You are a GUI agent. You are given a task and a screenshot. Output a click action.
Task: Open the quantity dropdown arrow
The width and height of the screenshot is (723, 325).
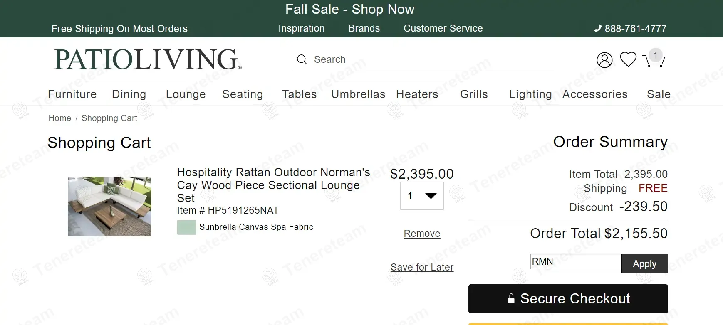[x=431, y=196]
